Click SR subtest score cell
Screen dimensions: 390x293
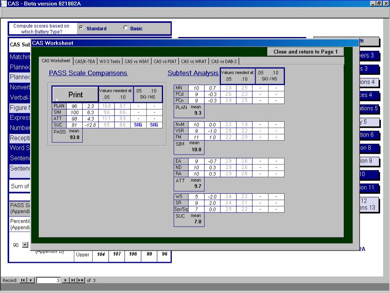pyautogui.click(x=196, y=203)
